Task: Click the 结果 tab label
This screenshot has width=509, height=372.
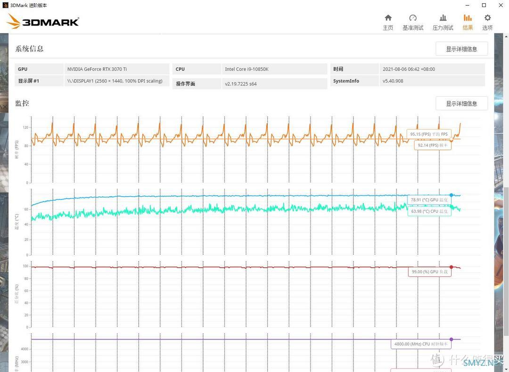Action: point(468,28)
